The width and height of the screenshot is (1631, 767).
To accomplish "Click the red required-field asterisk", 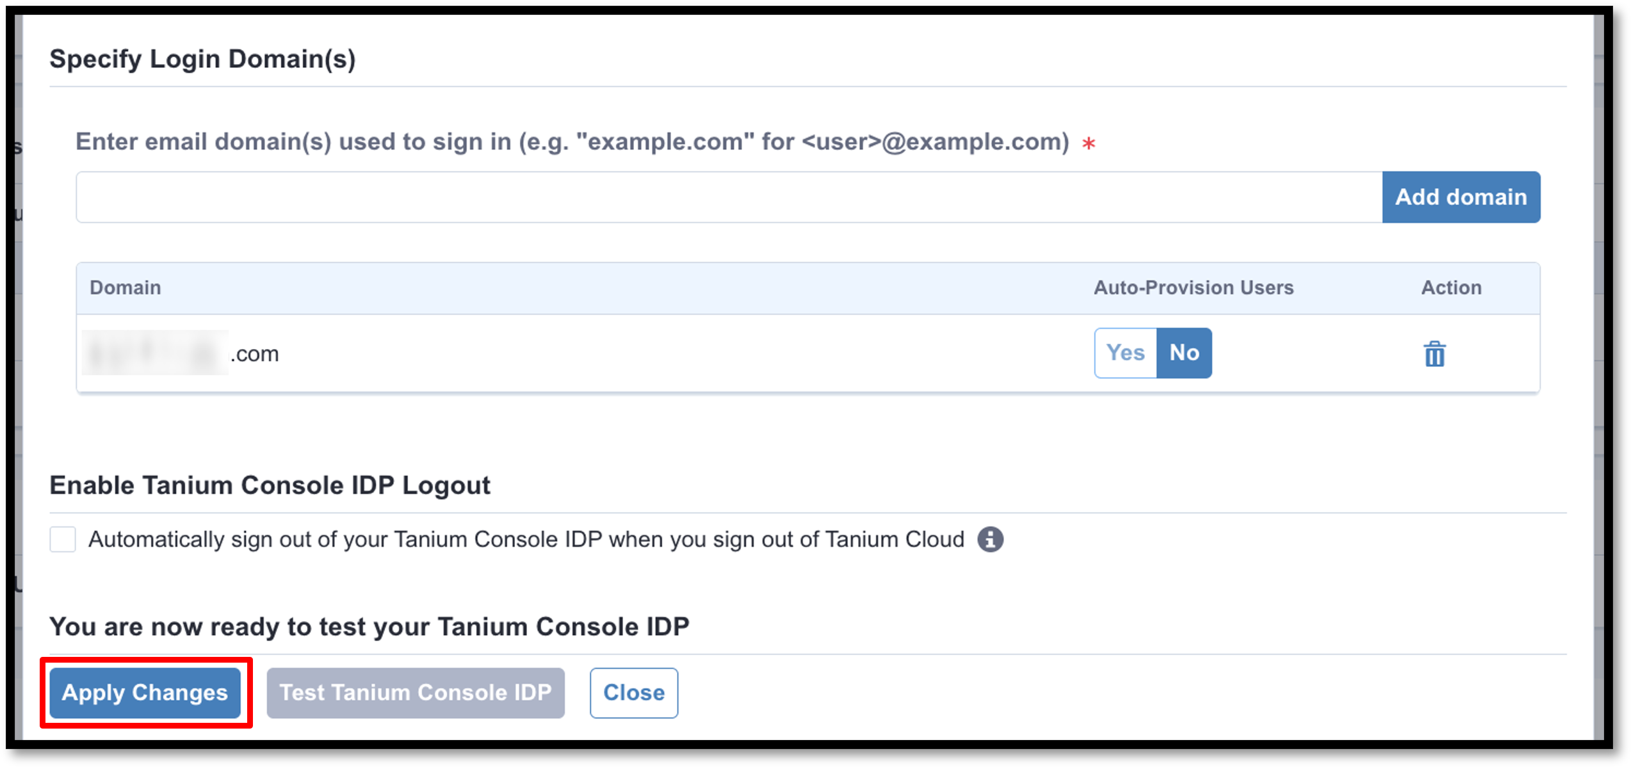I will [1089, 143].
